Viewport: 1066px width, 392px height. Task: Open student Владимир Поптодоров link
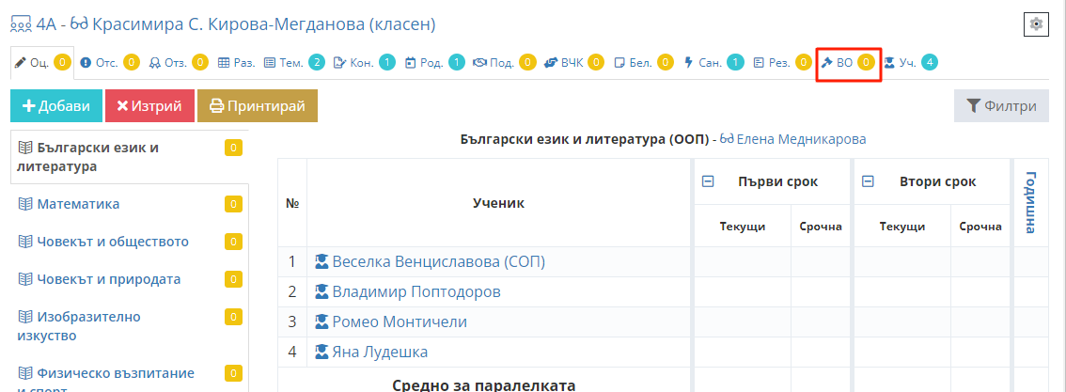pyautogui.click(x=416, y=292)
